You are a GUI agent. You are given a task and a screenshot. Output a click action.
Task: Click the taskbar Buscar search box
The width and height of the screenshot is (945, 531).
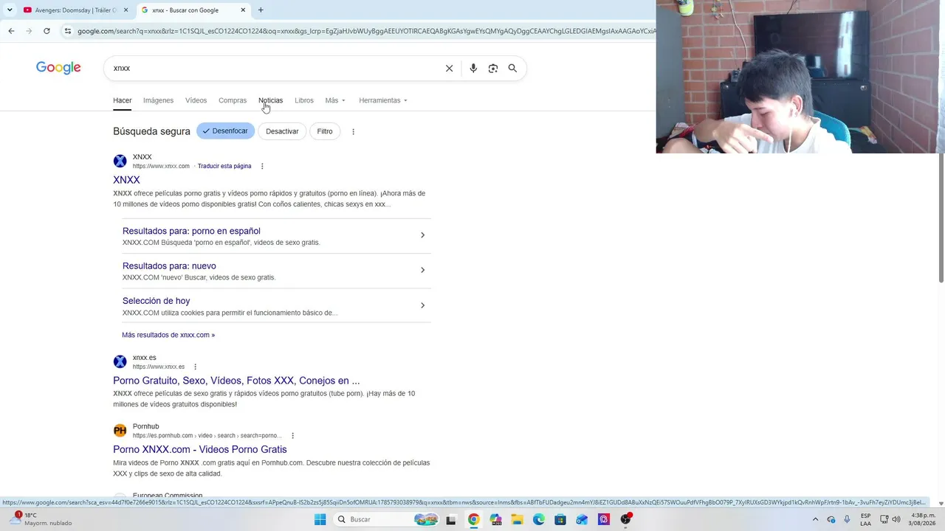point(387,519)
